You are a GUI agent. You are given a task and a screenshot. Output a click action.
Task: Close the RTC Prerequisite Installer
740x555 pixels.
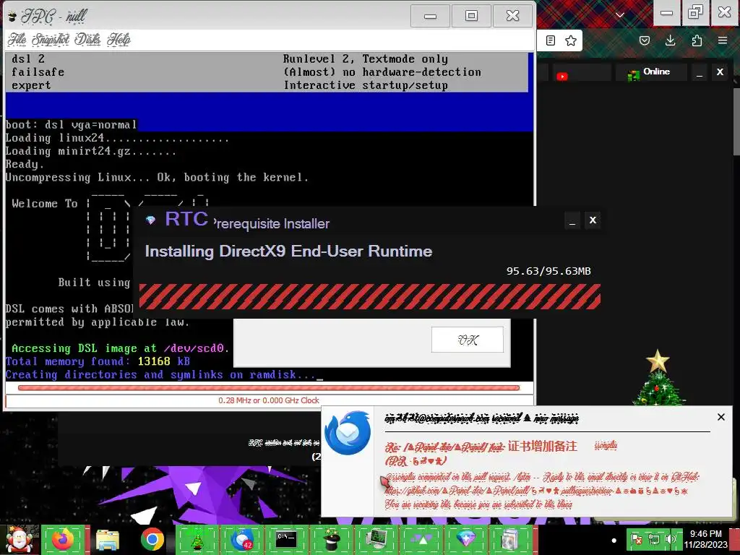click(593, 220)
